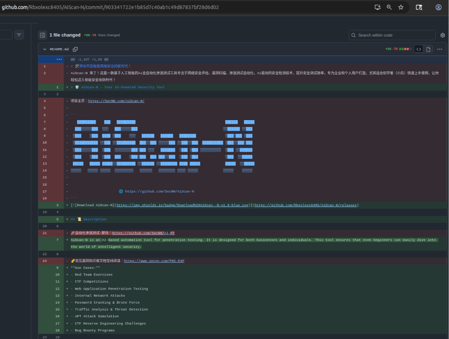Viewport: 449px width, 339px height.
Task: Open diff view settings gear
Action: (x=443, y=35)
